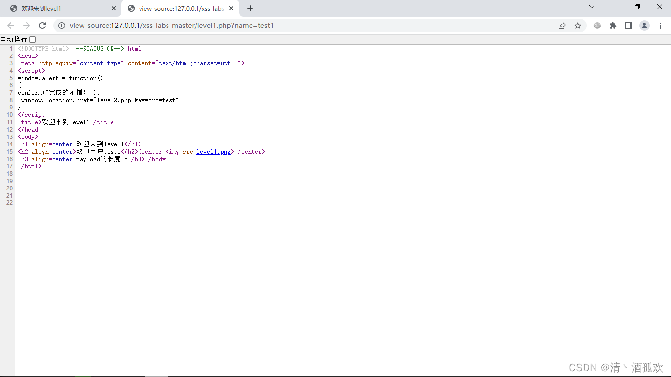This screenshot has height=377, width=671.
Task: Select the view-source:127.0.0.1 tab
Action: pyautogui.click(x=180, y=8)
